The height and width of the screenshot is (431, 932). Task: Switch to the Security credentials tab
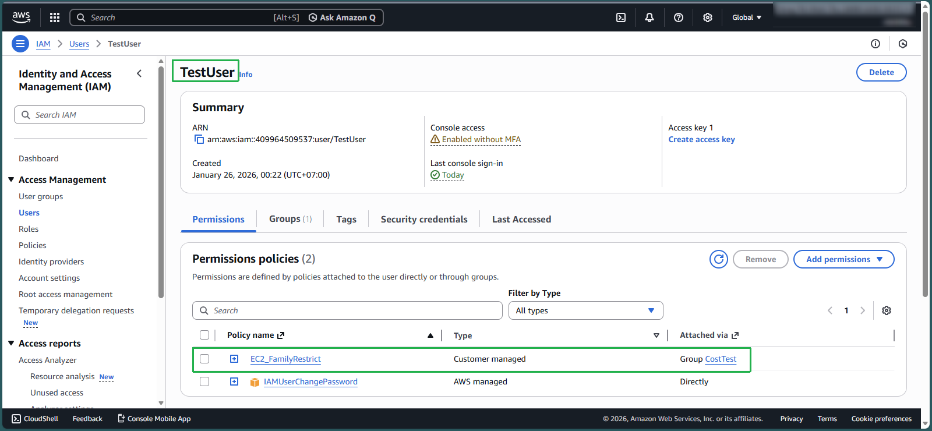424,219
